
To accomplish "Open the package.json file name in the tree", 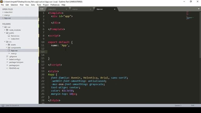I will pos(14,65).
